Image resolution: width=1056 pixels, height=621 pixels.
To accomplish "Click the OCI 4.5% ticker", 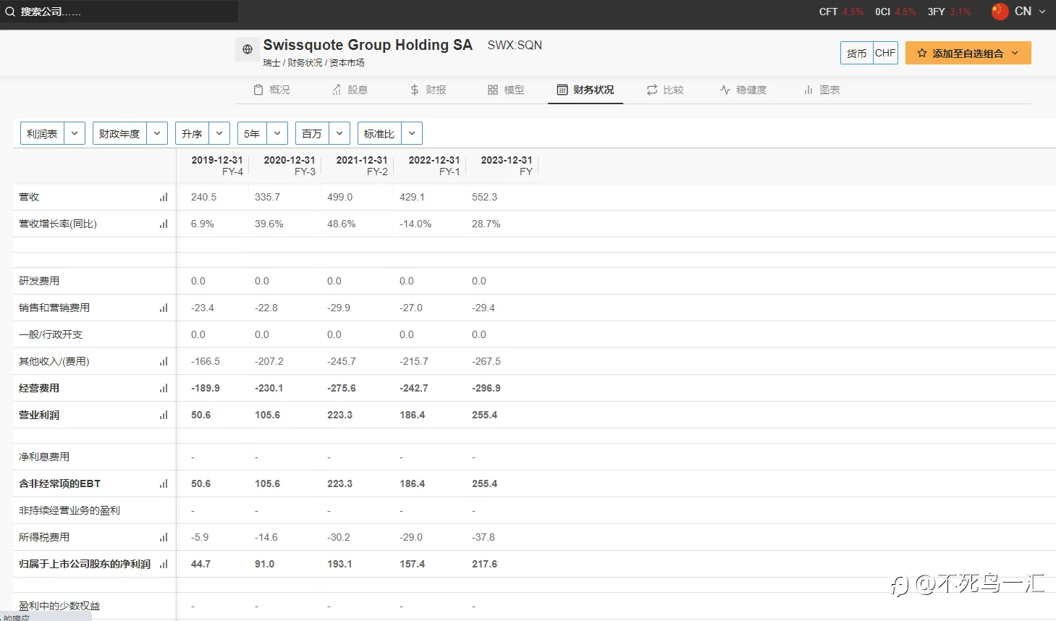I will tap(895, 12).
